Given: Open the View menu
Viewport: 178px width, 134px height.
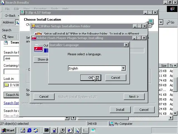Looking at the screenshot, I should pyautogui.click(x=26, y=9).
